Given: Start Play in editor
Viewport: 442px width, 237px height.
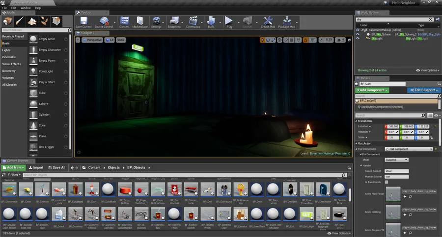Looking at the screenshot, I should coord(229,22).
